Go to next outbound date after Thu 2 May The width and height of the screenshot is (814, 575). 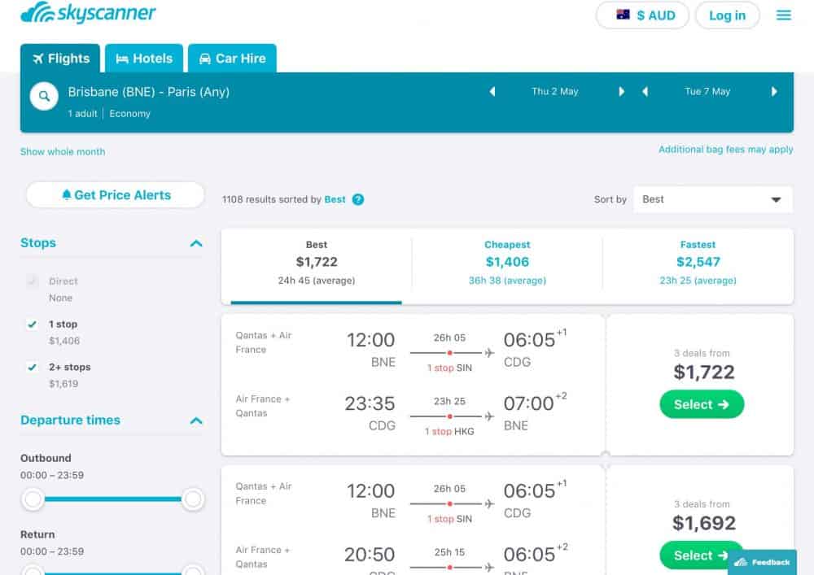pos(621,92)
